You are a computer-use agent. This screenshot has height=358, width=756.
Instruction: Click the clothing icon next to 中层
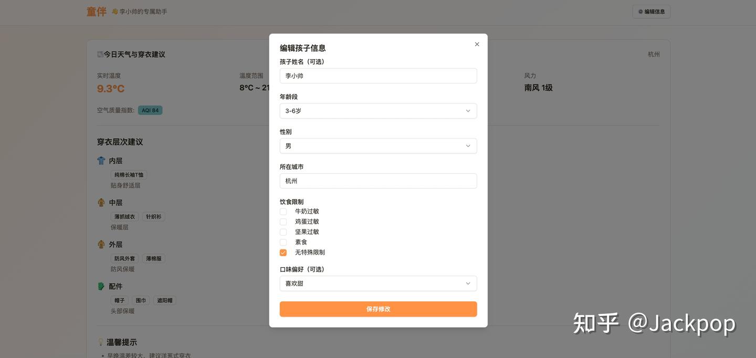click(101, 203)
